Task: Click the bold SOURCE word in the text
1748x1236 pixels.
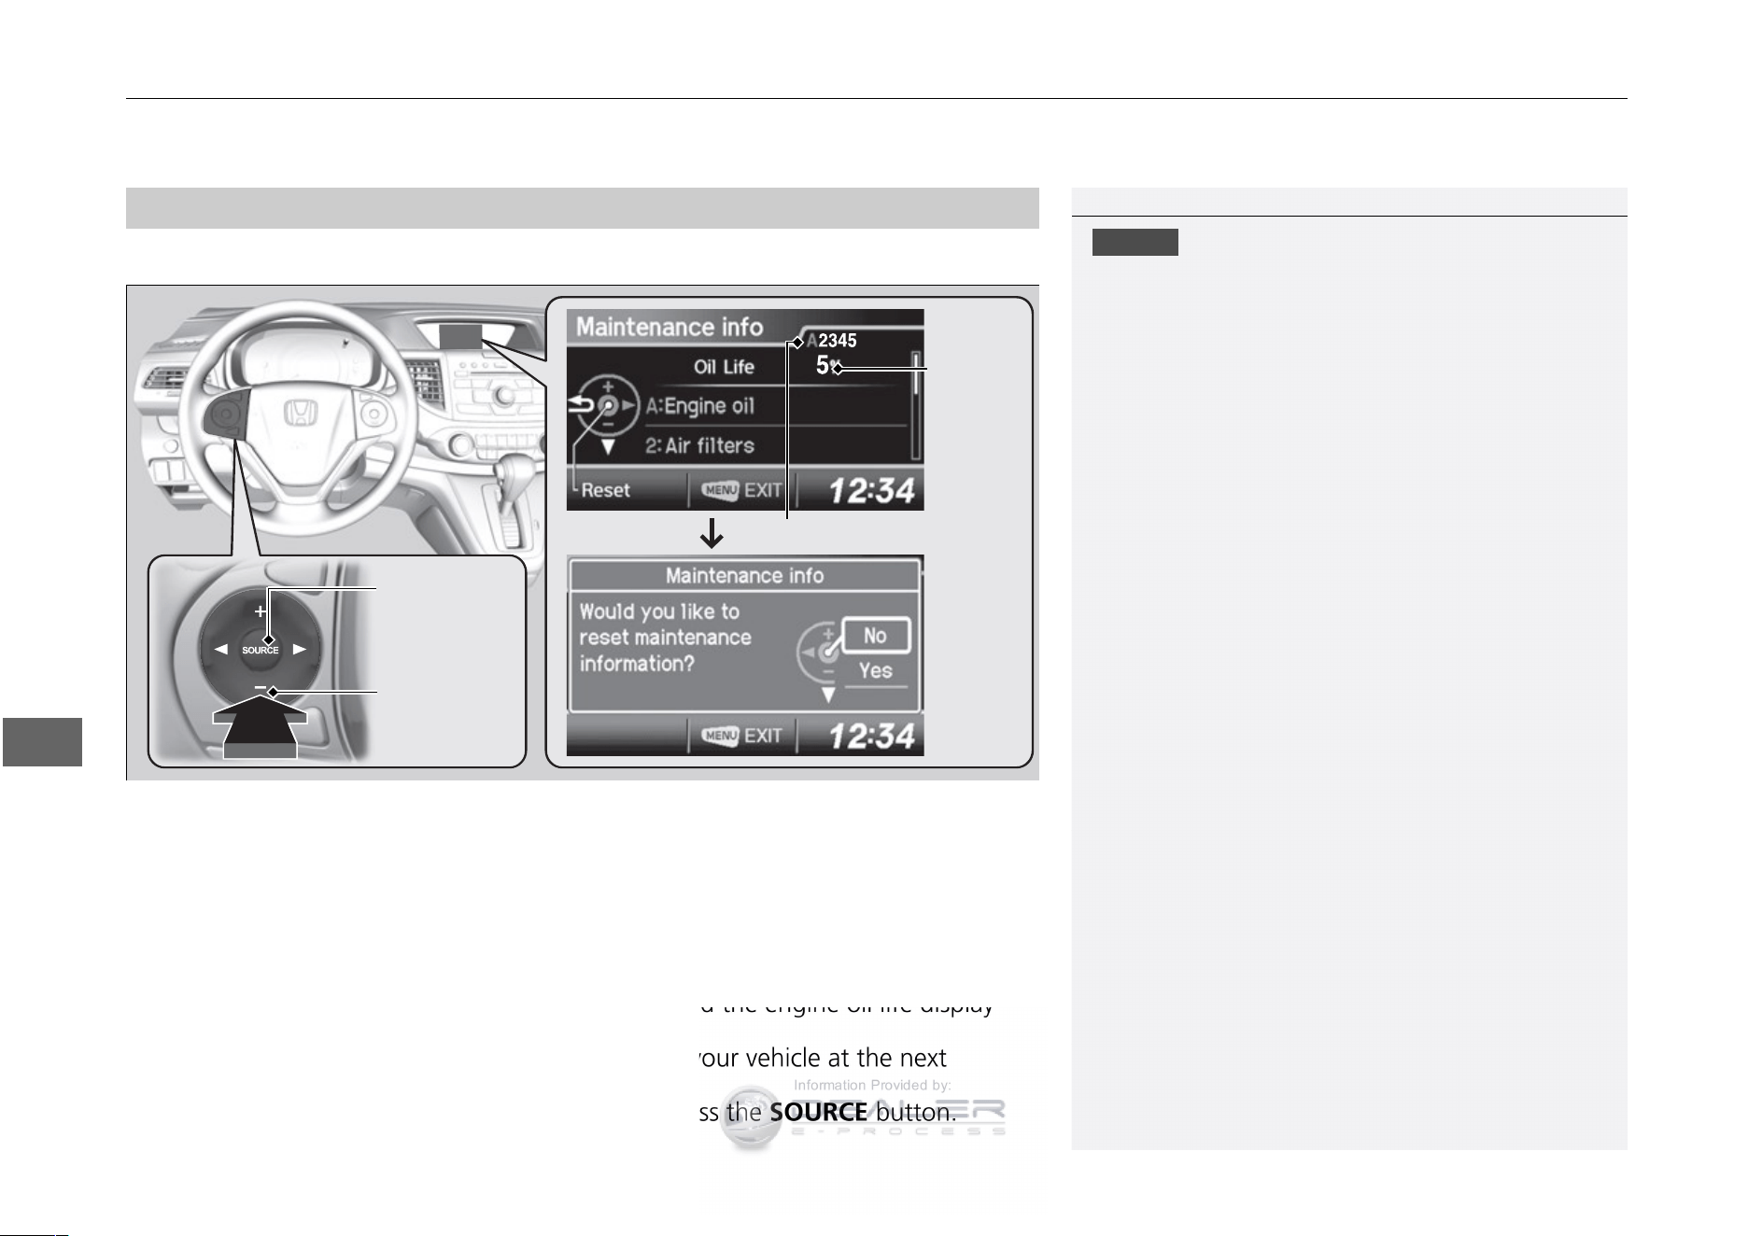Action: [x=818, y=1112]
